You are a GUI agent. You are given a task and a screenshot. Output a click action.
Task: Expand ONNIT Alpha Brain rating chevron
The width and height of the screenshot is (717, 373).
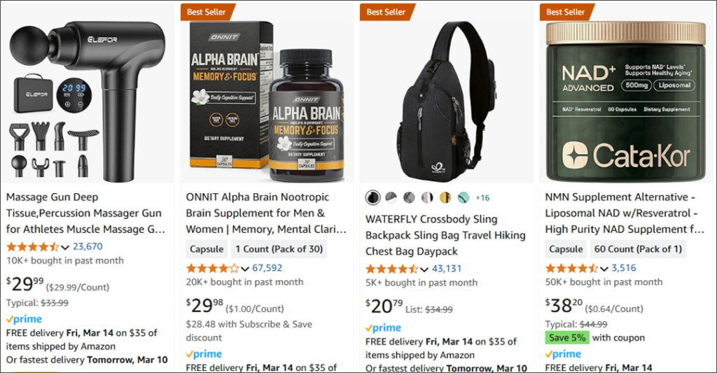point(244,269)
